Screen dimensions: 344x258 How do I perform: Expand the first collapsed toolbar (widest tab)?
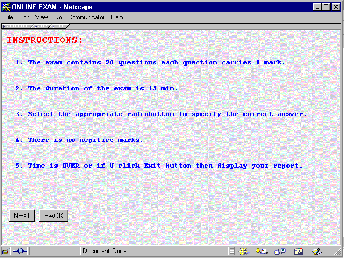(18, 26)
